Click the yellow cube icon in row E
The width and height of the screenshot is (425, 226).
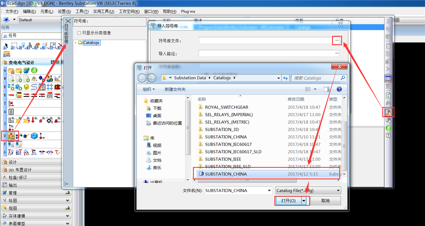pos(26,87)
